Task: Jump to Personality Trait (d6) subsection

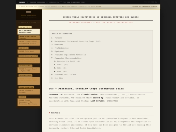Action: pos(69,61)
